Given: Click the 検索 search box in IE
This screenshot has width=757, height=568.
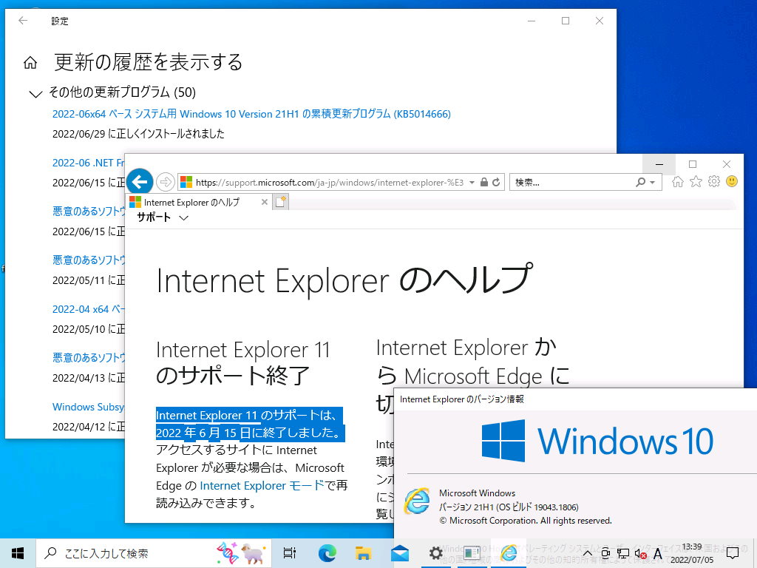Looking at the screenshot, I should pos(572,183).
